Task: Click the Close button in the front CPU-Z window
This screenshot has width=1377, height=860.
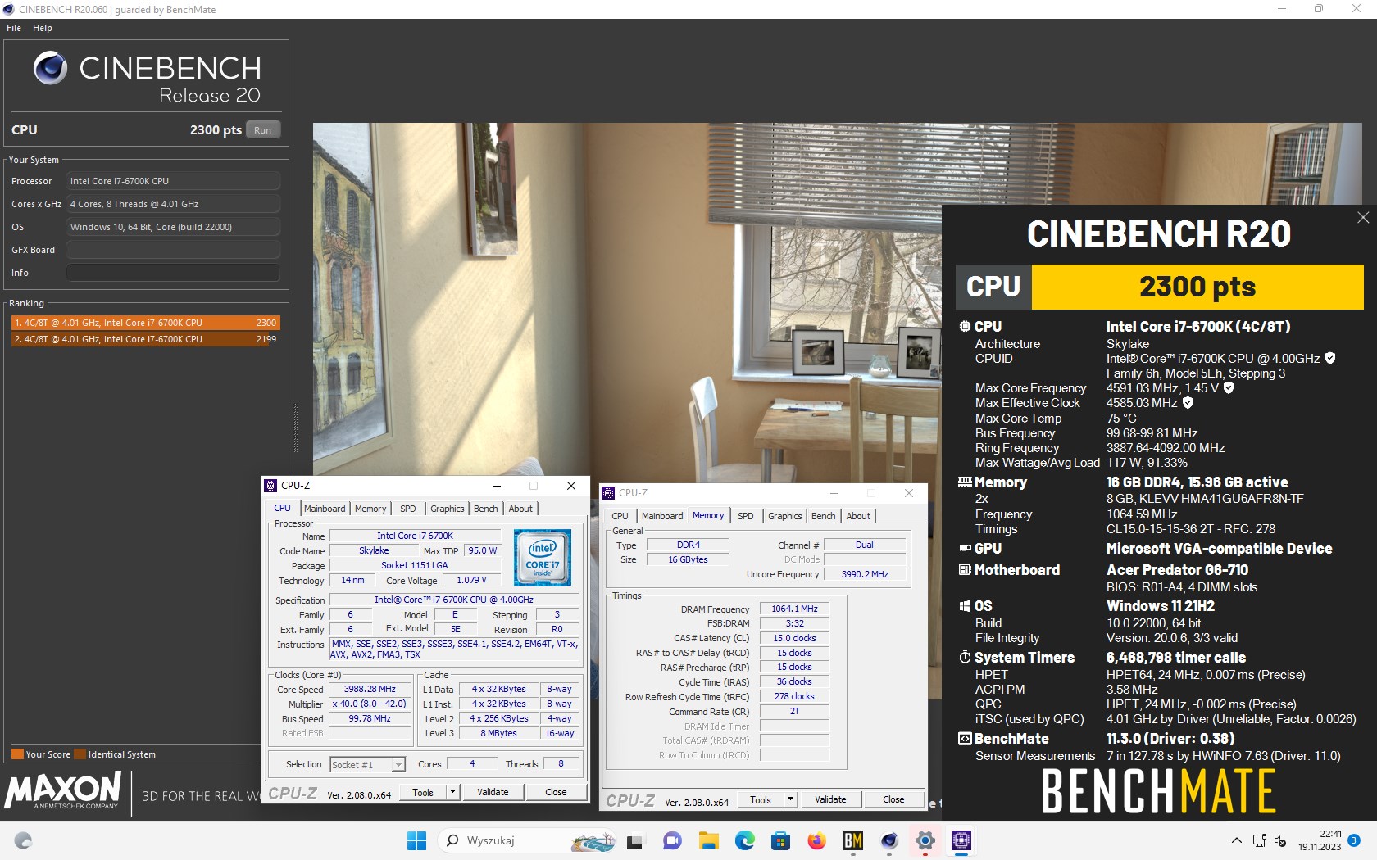Action: (x=556, y=792)
